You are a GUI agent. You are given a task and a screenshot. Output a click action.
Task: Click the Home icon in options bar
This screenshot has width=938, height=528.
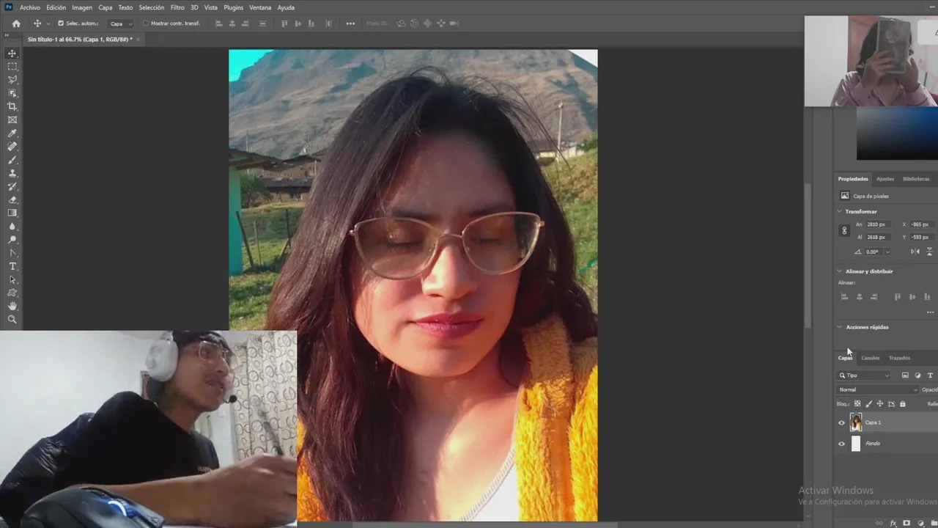16,23
